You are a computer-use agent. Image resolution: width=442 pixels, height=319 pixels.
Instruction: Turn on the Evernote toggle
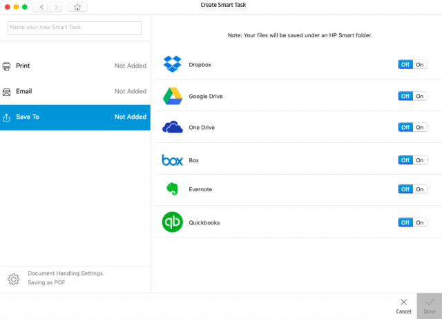point(420,189)
